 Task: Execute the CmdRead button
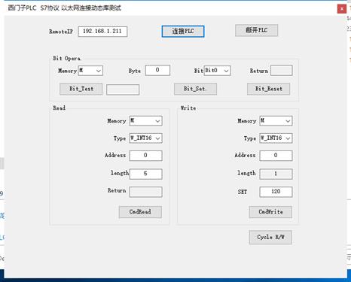140,212
